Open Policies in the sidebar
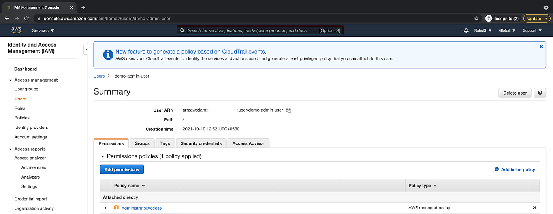 (x=22, y=118)
